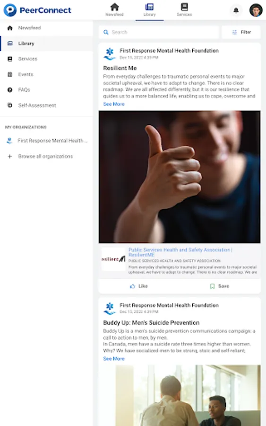Open the user profile avatar
Screen dimensions: 266x426
[x=256, y=10]
